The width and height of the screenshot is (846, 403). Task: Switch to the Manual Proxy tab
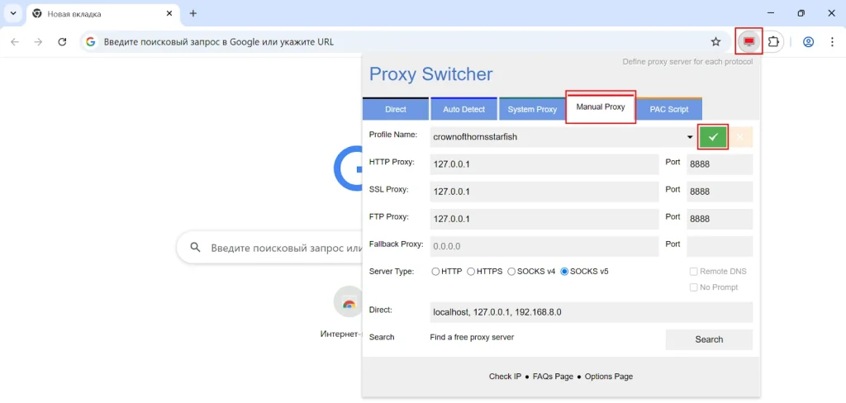(601, 107)
